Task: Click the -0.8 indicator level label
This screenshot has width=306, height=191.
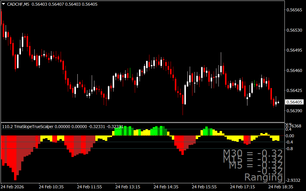Action: coord(290,149)
